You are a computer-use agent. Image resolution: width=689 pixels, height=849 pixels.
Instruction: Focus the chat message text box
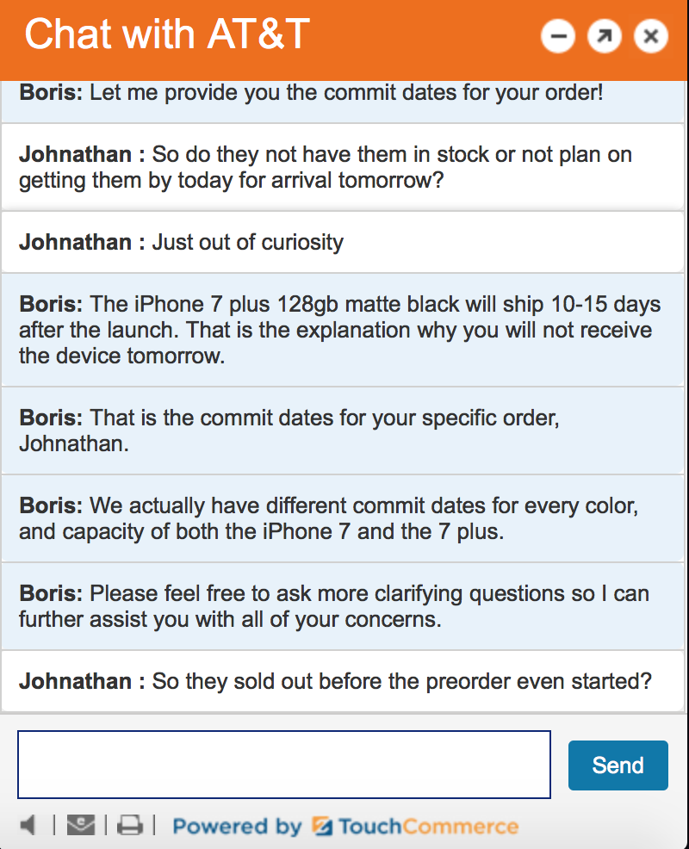point(284,765)
